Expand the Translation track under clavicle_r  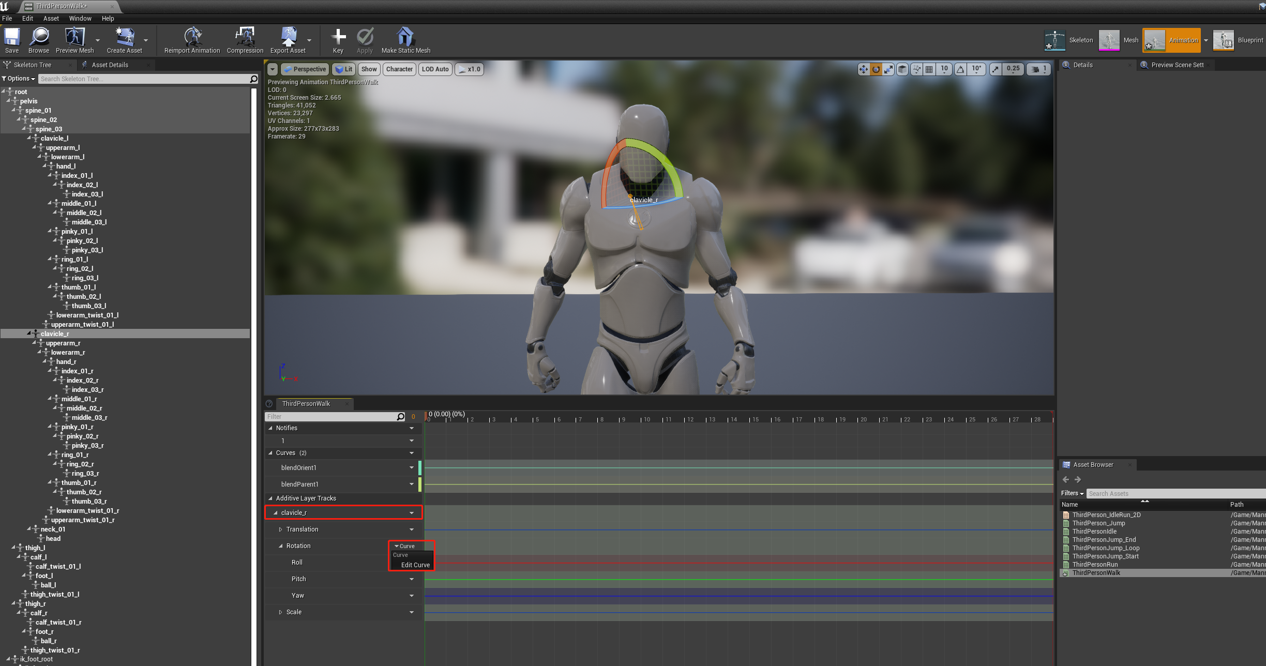coord(280,529)
